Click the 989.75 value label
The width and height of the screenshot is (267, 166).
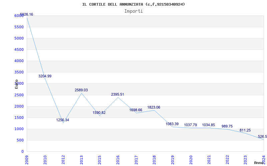(227, 126)
